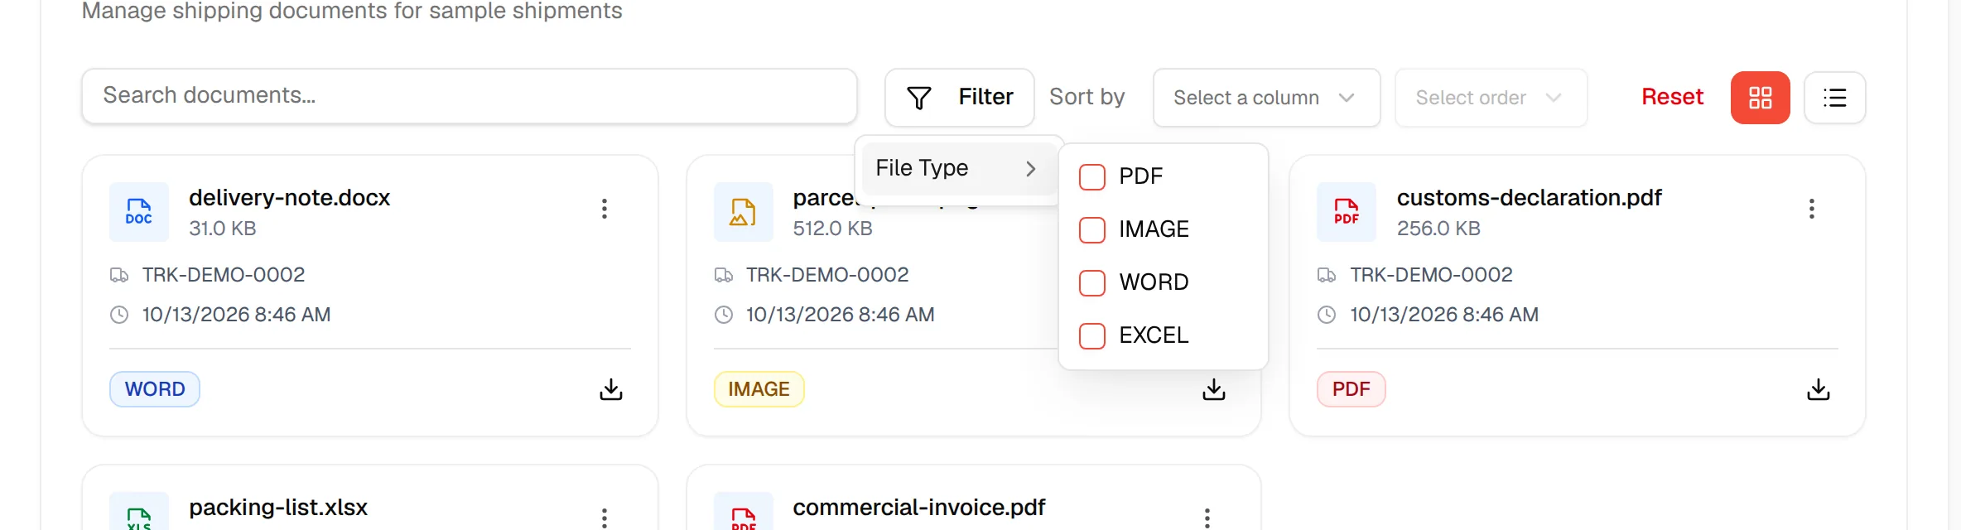Download the parcel image file

point(1214,389)
